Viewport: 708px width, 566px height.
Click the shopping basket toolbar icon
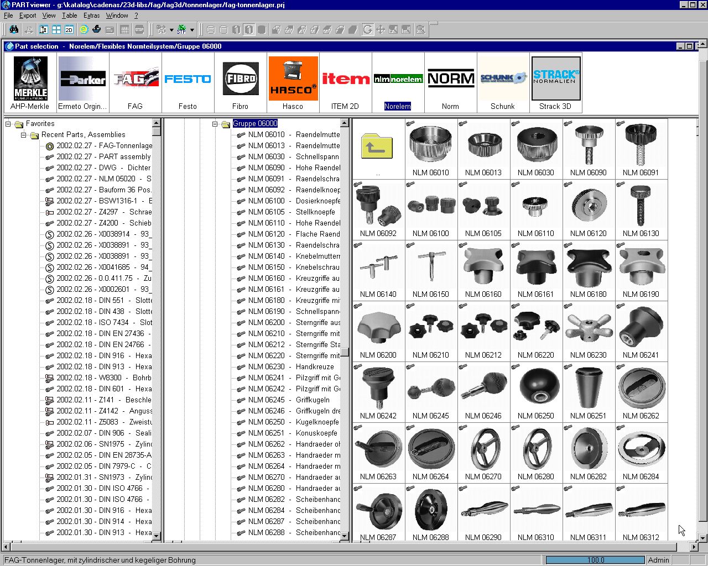pos(97,29)
